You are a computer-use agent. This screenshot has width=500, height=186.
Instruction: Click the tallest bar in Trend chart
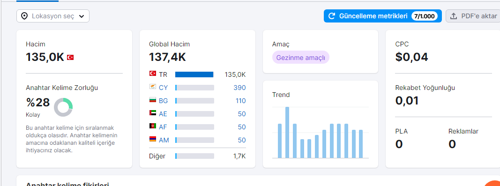pyautogui.click(x=287, y=133)
